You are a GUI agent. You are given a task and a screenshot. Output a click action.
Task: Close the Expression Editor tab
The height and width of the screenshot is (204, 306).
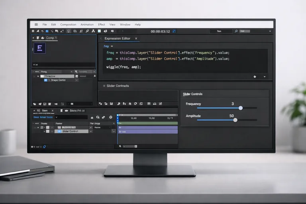tap(136, 39)
